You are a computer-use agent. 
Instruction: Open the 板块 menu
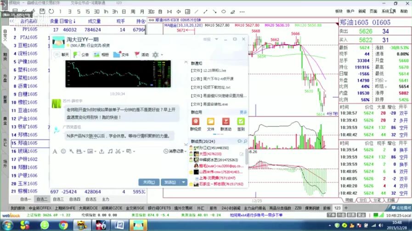(339, 11)
